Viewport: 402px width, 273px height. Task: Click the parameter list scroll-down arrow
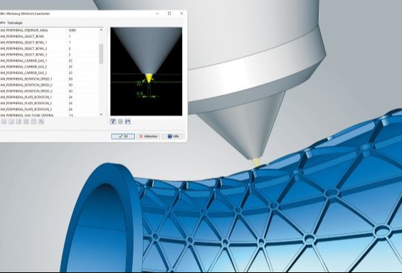click(x=101, y=115)
